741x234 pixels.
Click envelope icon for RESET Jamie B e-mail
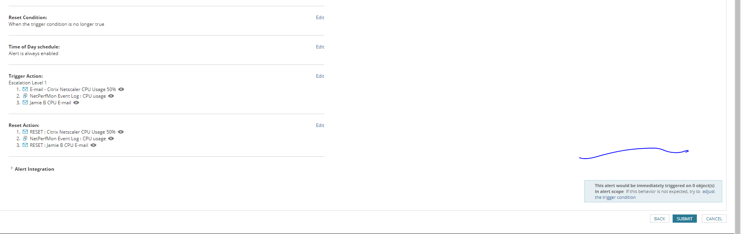[x=25, y=145]
